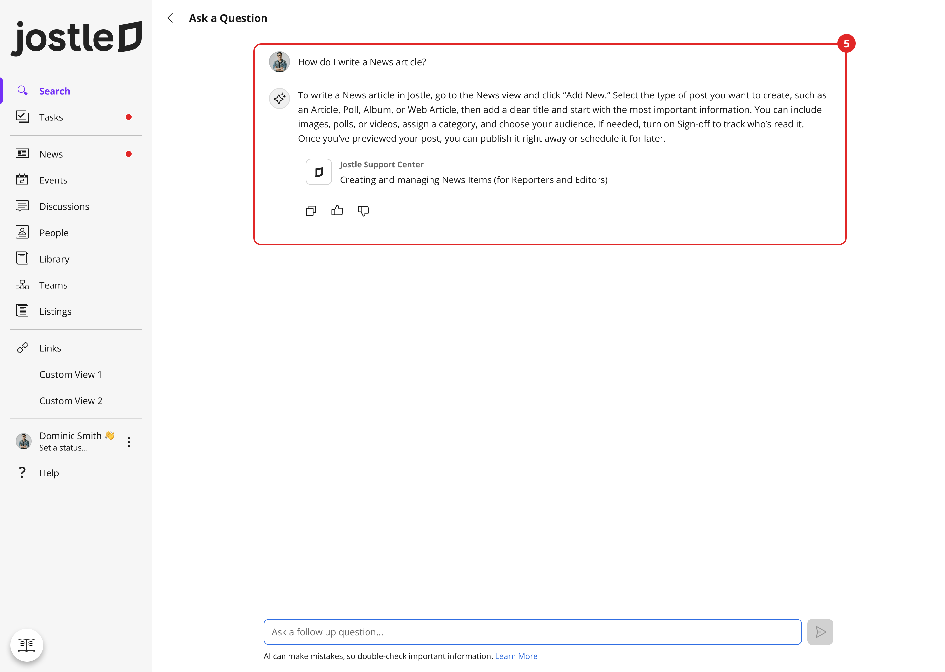945x672 pixels.
Task: Click the Learn More link
Action: tap(516, 656)
